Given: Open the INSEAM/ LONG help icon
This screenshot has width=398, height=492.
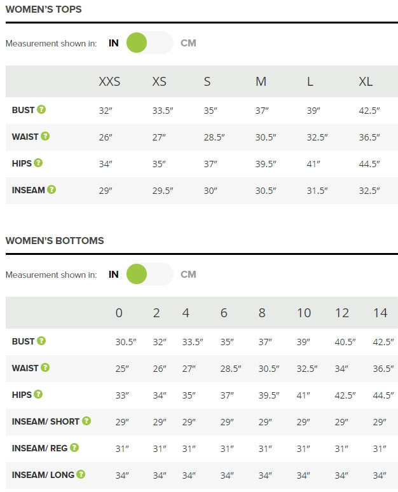Looking at the screenshot, I should point(81,474).
